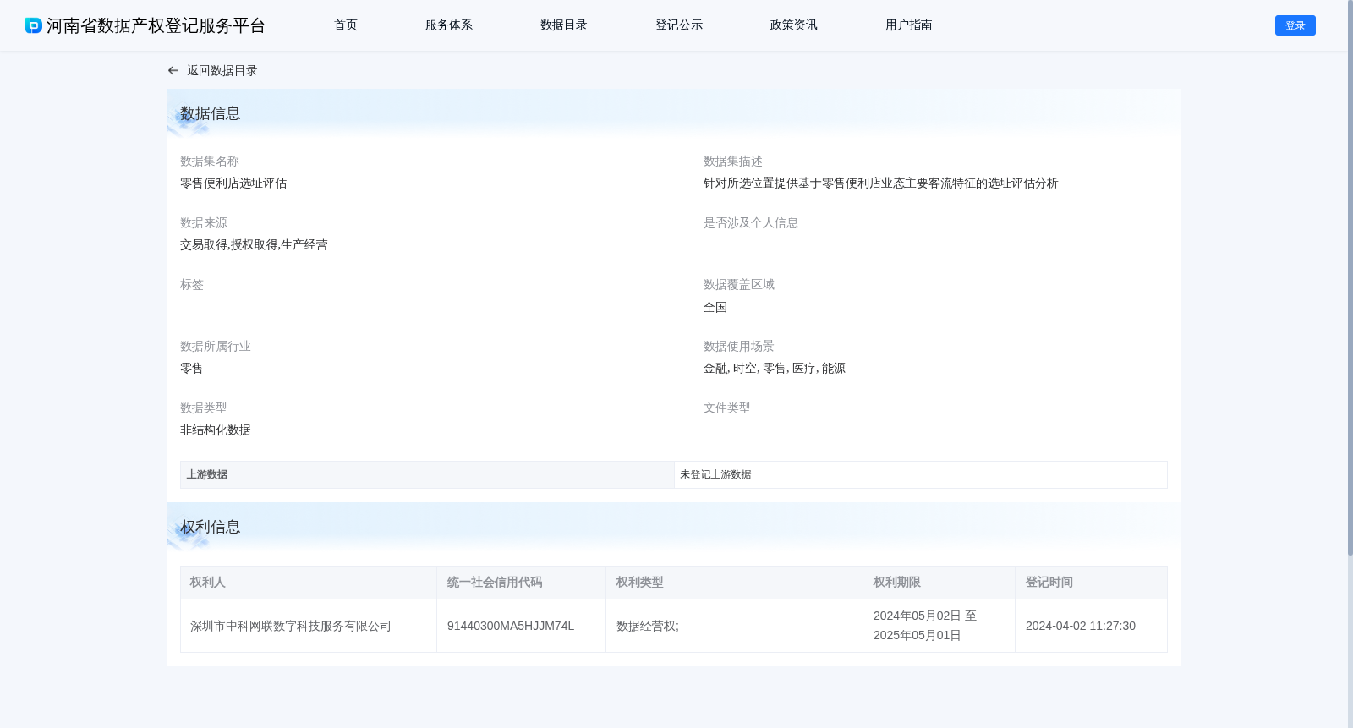Select the 政策资讯 menu item
Viewport: 1353px width, 728px height.
click(x=794, y=25)
